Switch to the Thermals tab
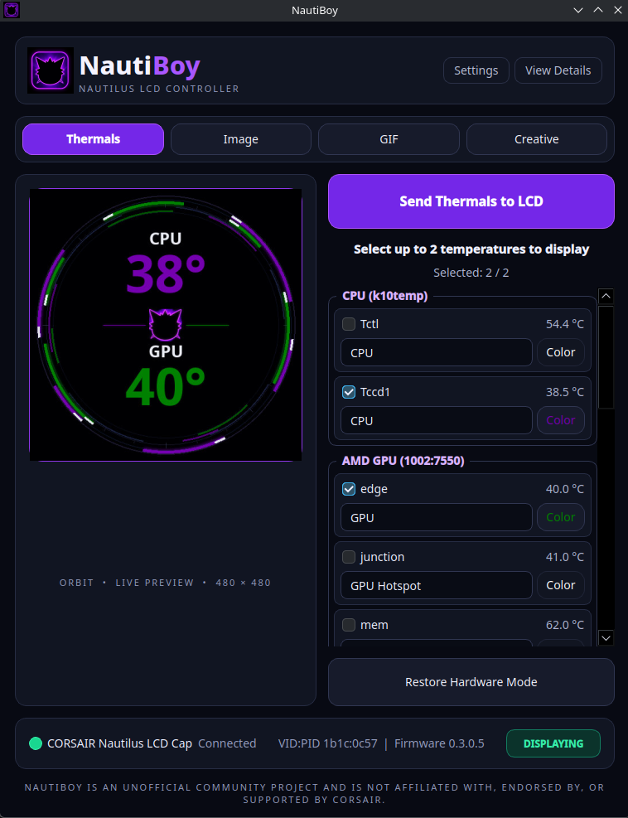628x818 pixels. 93,139
